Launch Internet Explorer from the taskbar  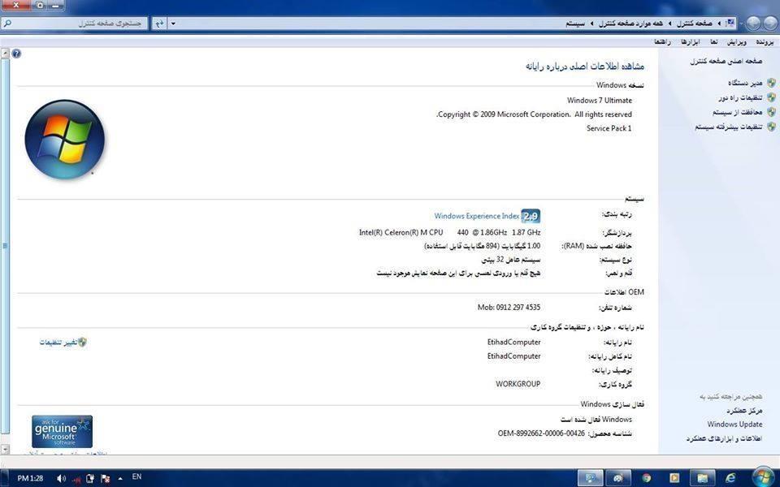(x=730, y=478)
